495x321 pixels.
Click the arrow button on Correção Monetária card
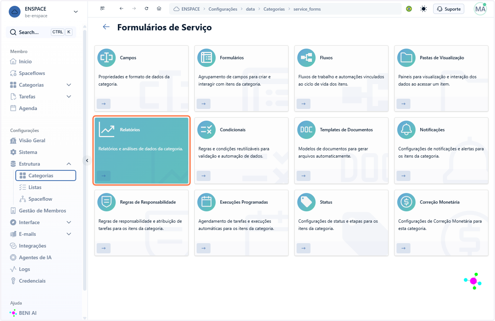coord(403,248)
